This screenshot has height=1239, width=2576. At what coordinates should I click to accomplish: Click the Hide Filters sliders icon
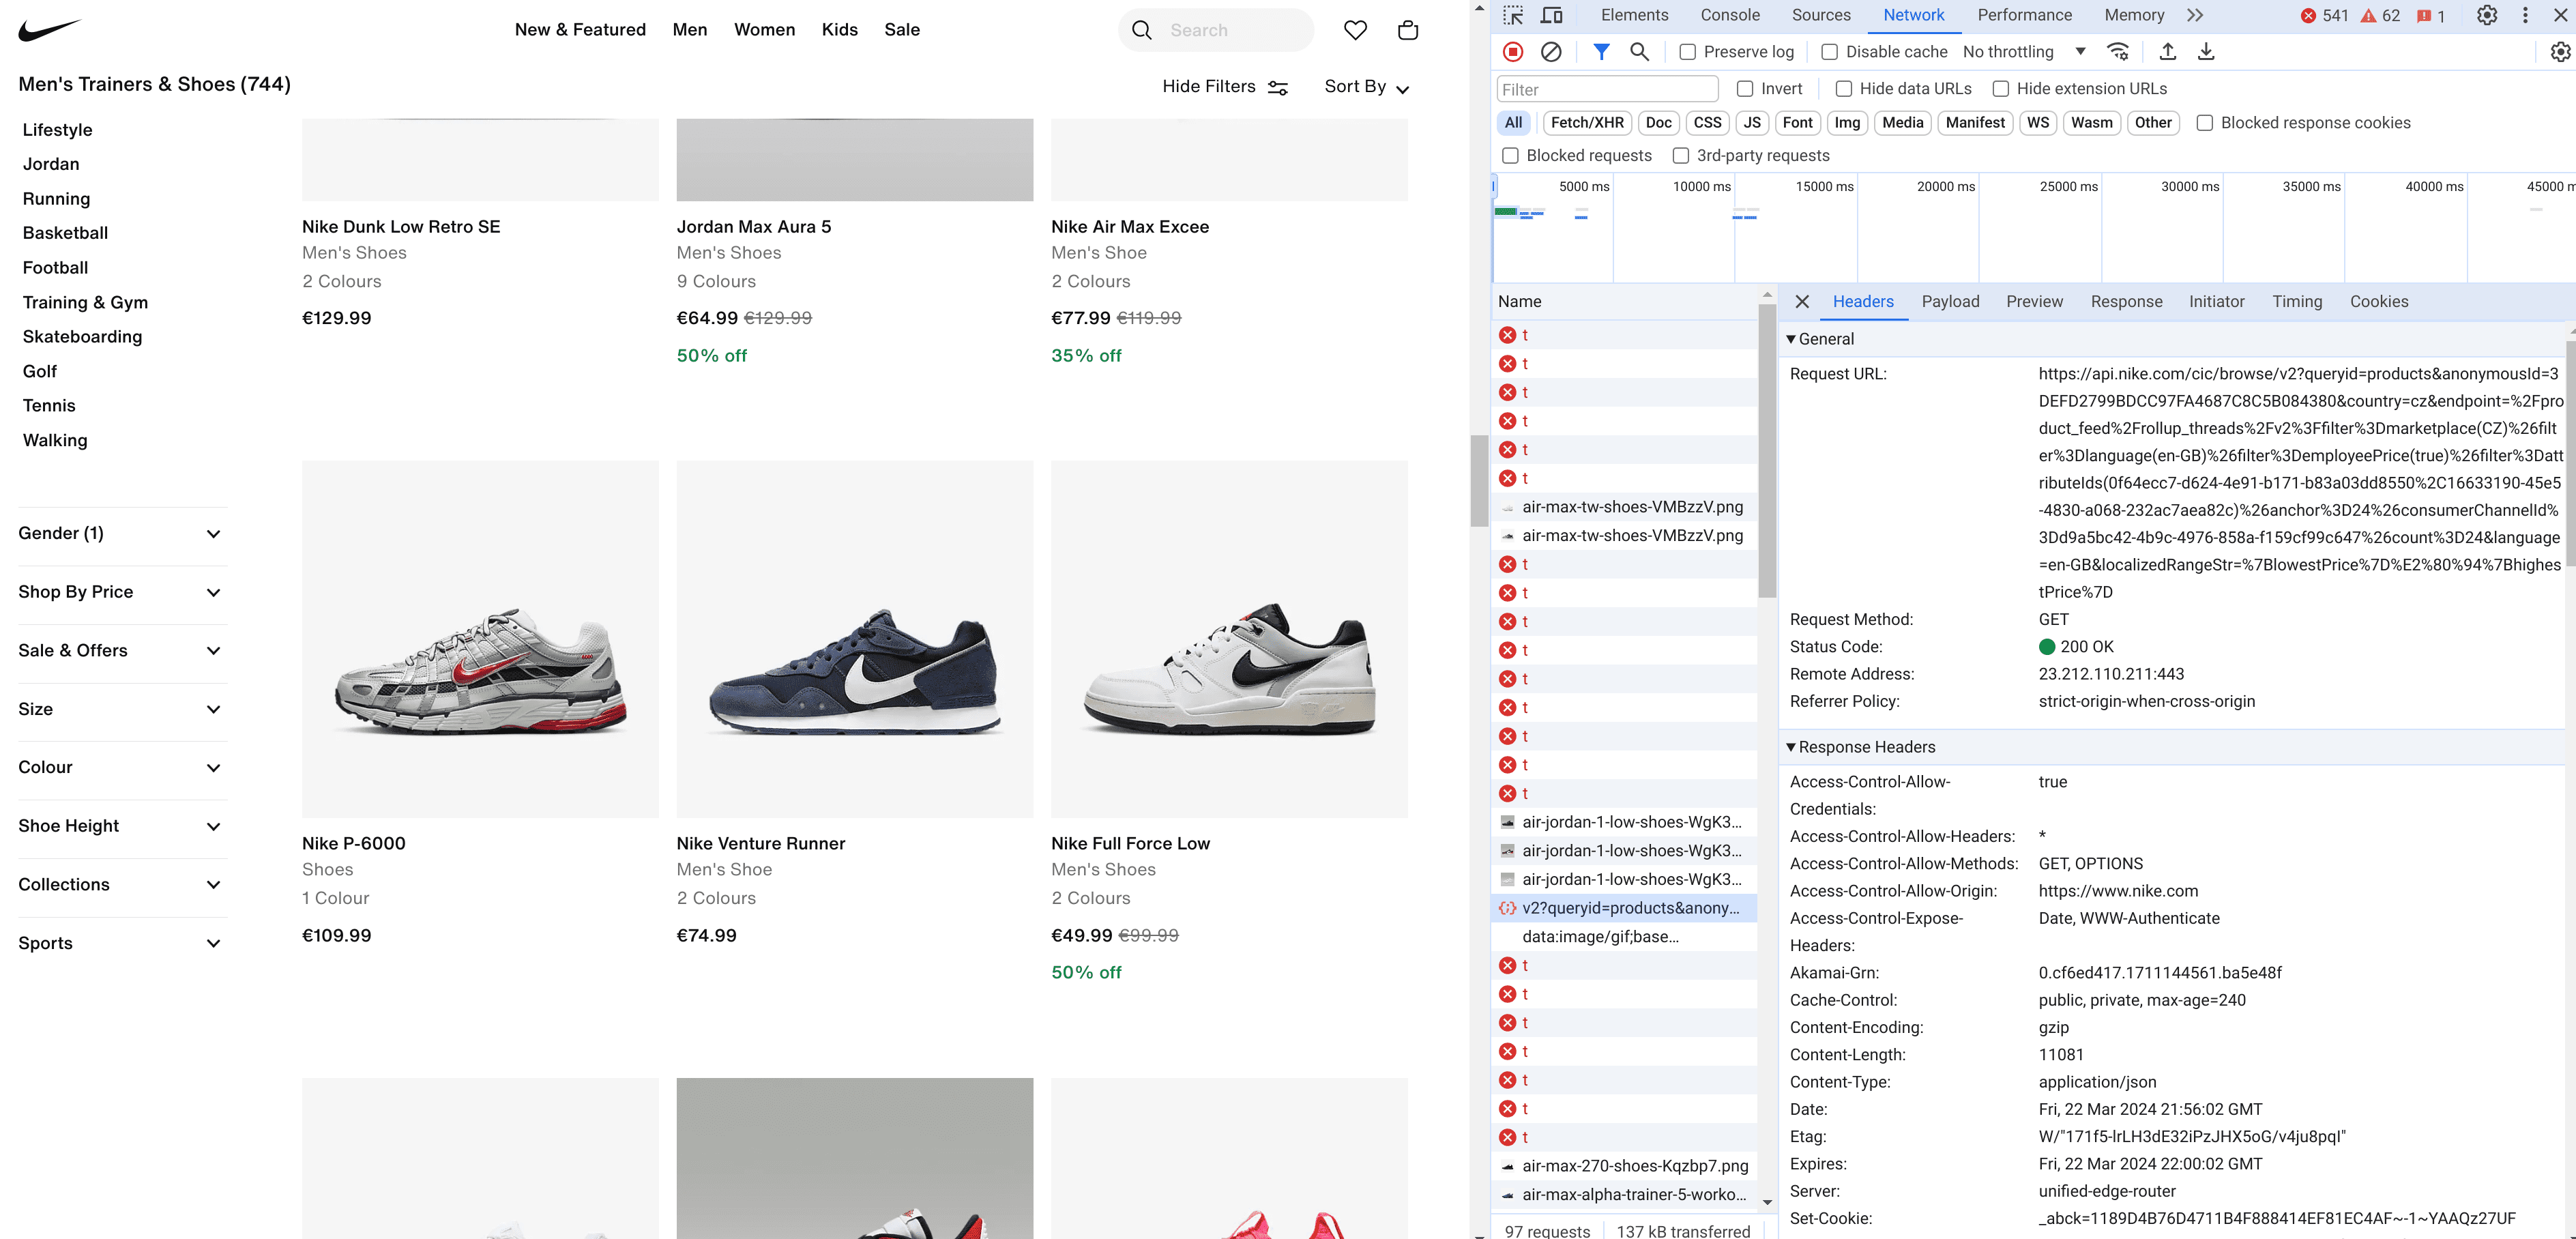click(x=1278, y=88)
